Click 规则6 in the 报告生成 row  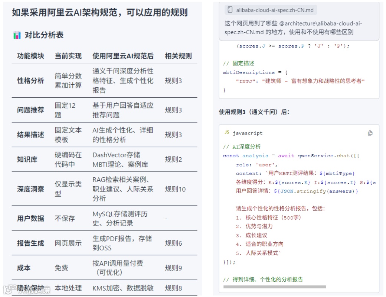173,243
